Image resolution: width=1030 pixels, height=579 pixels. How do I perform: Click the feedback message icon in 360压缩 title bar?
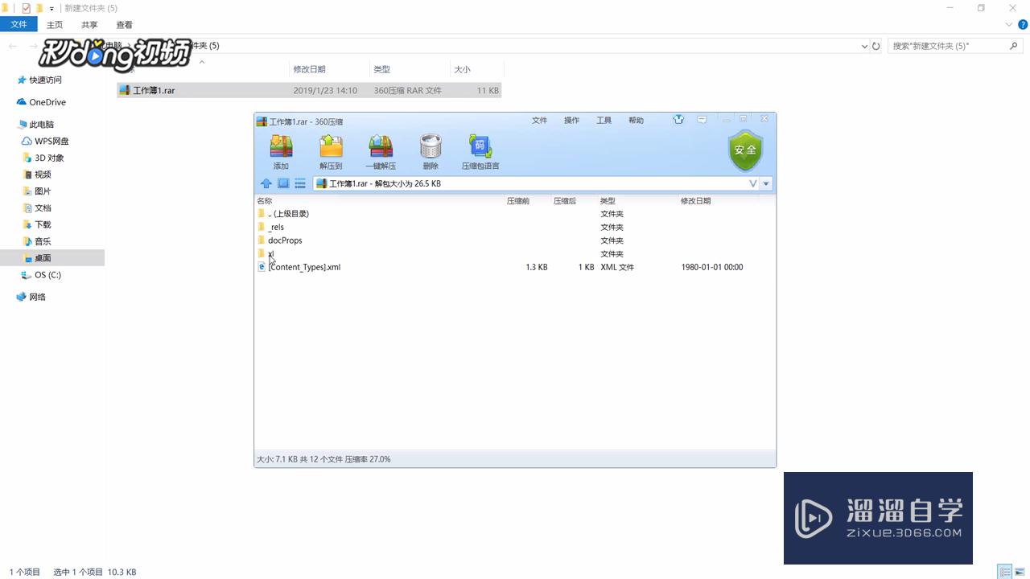(702, 120)
